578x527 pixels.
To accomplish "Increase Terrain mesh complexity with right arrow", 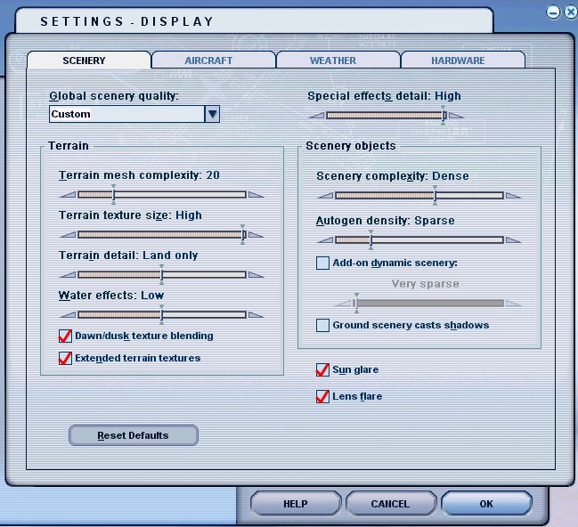I will point(256,195).
